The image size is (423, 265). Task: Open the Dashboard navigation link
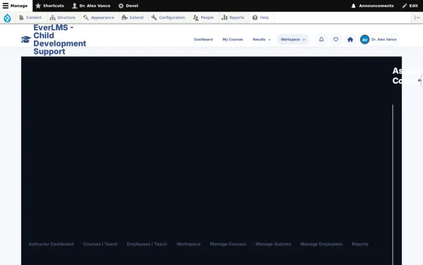(204, 39)
